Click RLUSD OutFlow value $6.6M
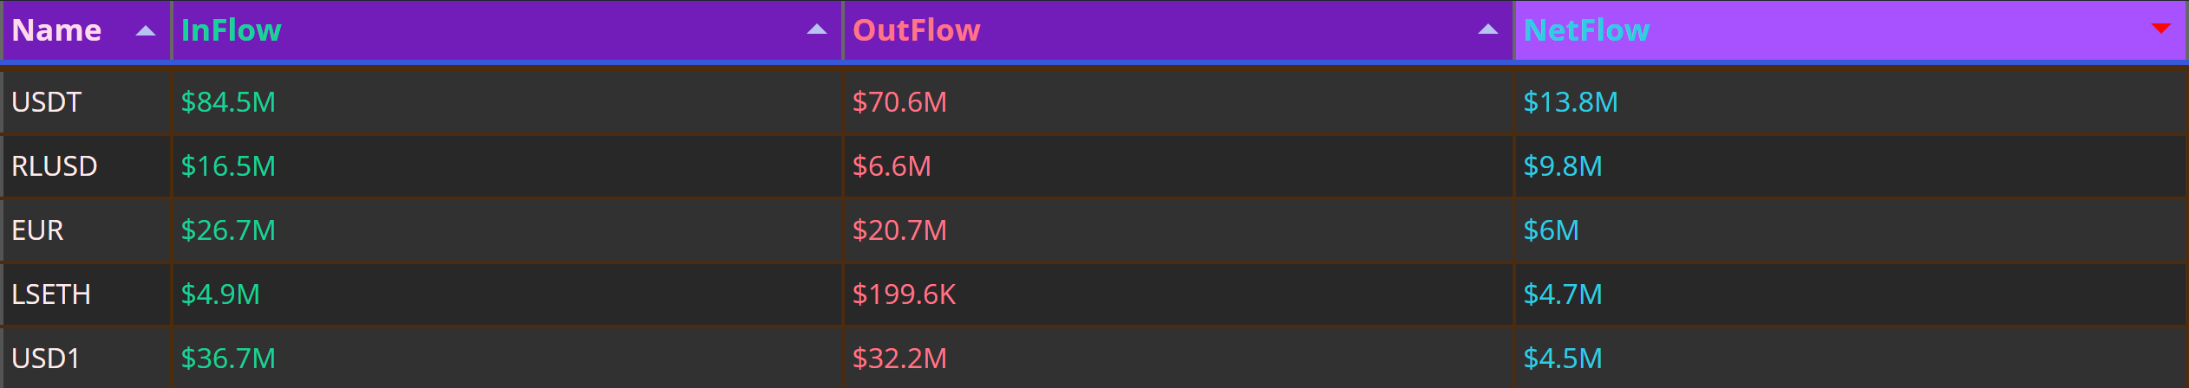The image size is (2189, 388). point(892,166)
